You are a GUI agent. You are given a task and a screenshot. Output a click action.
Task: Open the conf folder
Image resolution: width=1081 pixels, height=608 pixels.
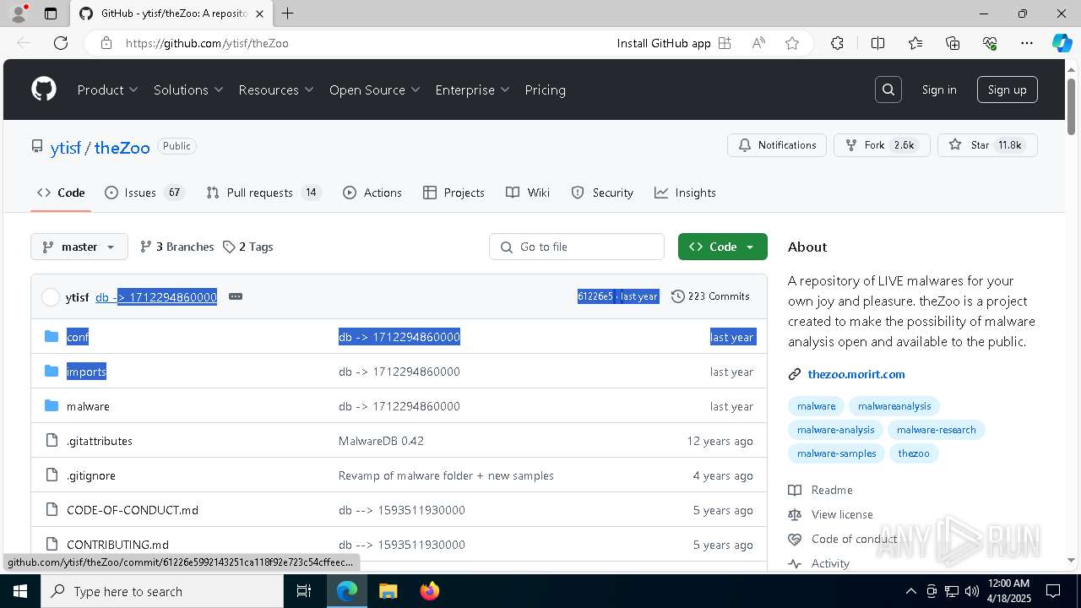(78, 337)
